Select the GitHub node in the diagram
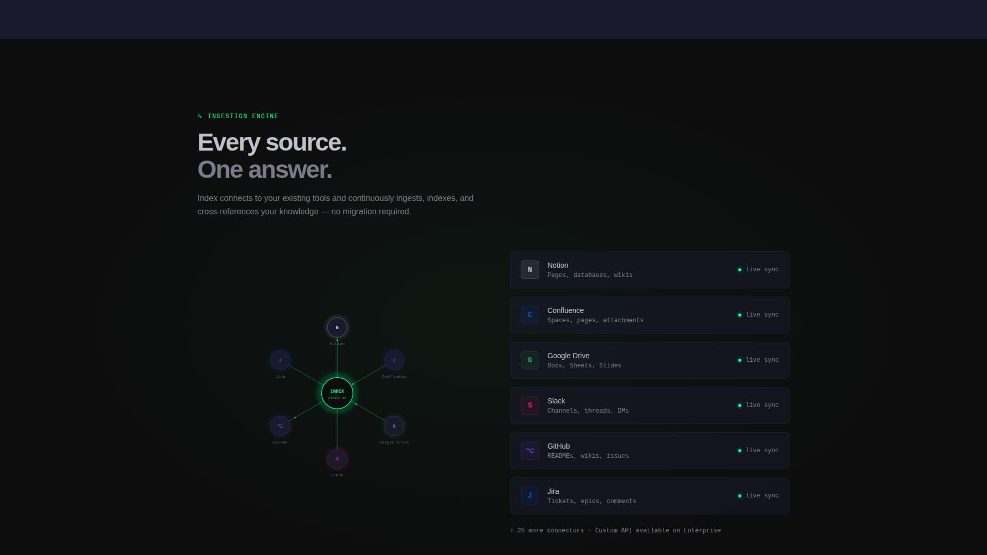 280,426
